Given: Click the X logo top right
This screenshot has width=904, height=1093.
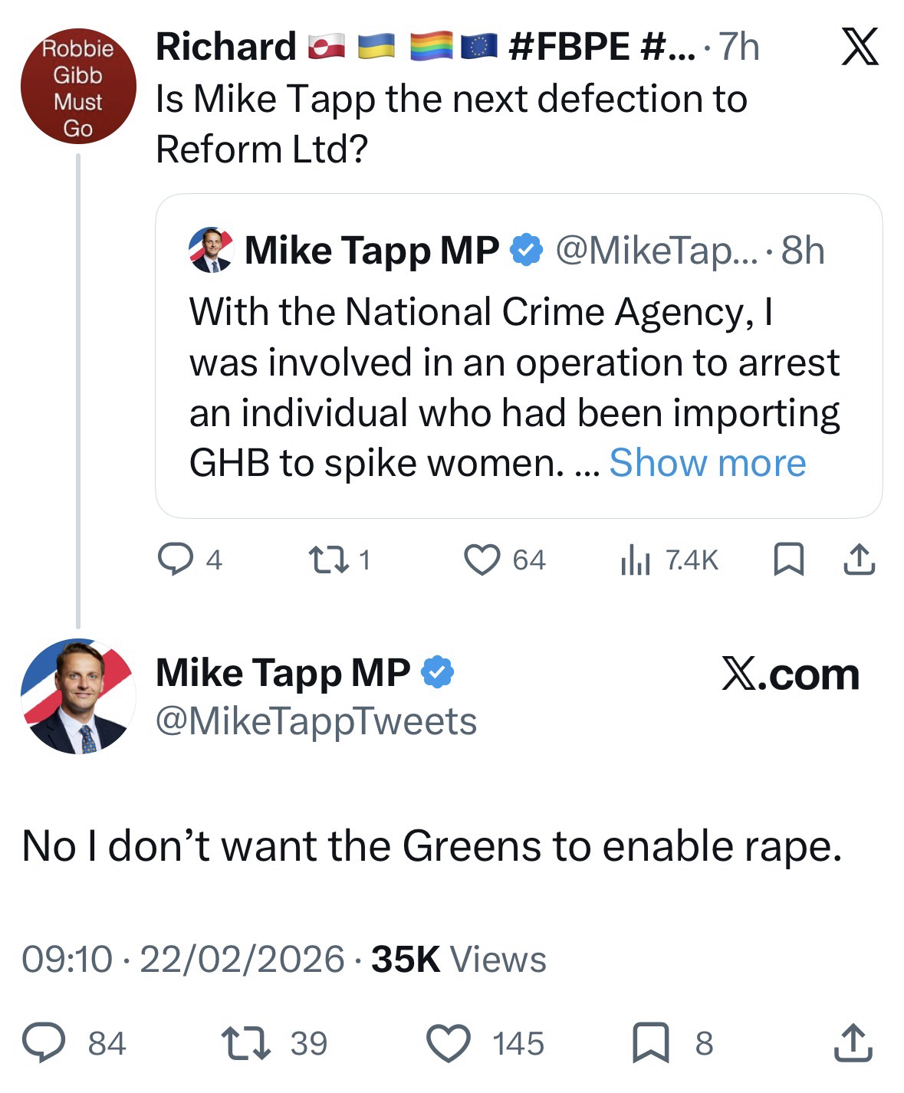Looking at the screenshot, I should (860, 48).
